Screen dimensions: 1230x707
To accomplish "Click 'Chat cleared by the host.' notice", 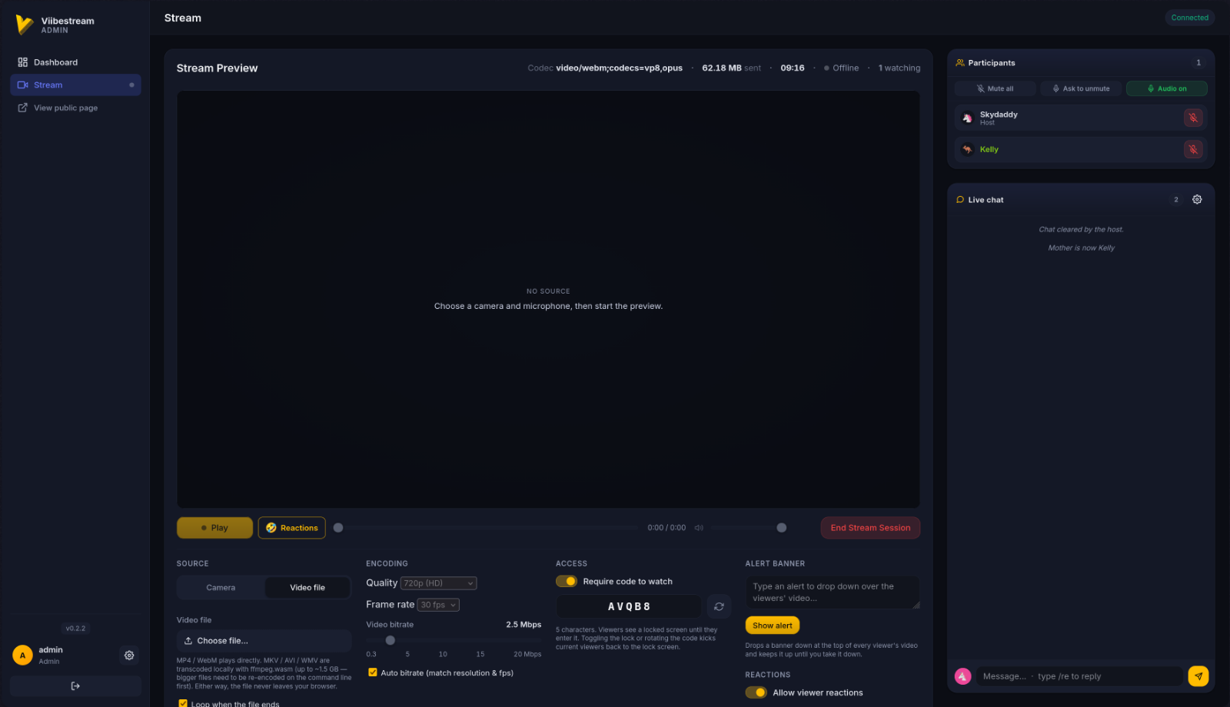I will 1081,230.
